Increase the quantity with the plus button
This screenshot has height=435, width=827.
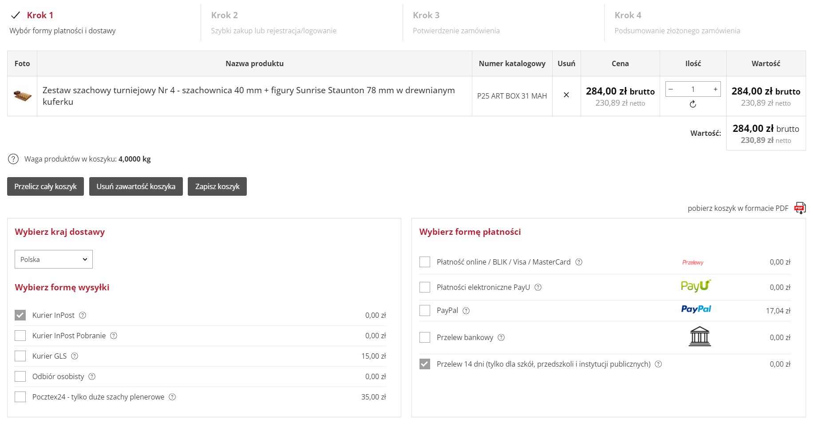(x=715, y=89)
